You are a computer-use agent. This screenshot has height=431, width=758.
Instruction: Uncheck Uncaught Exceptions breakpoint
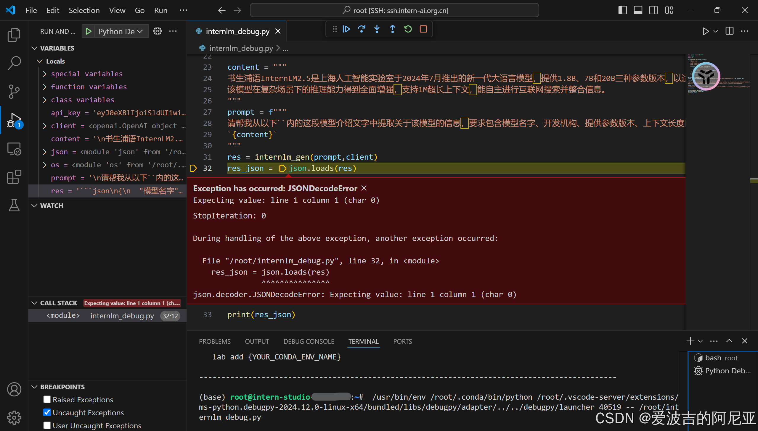click(x=47, y=413)
